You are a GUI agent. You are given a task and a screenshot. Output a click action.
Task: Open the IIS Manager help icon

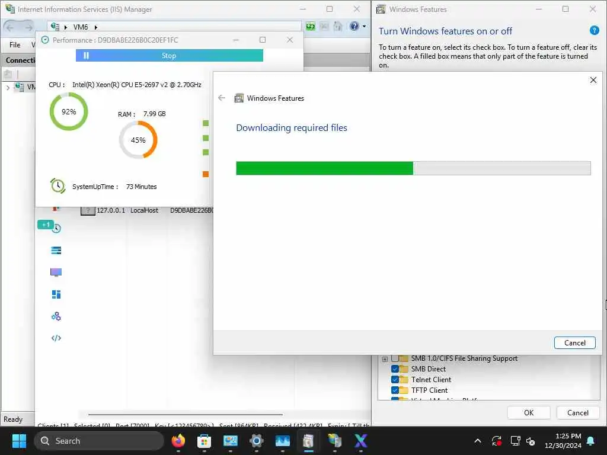pyautogui.click(x=354, y=26)
